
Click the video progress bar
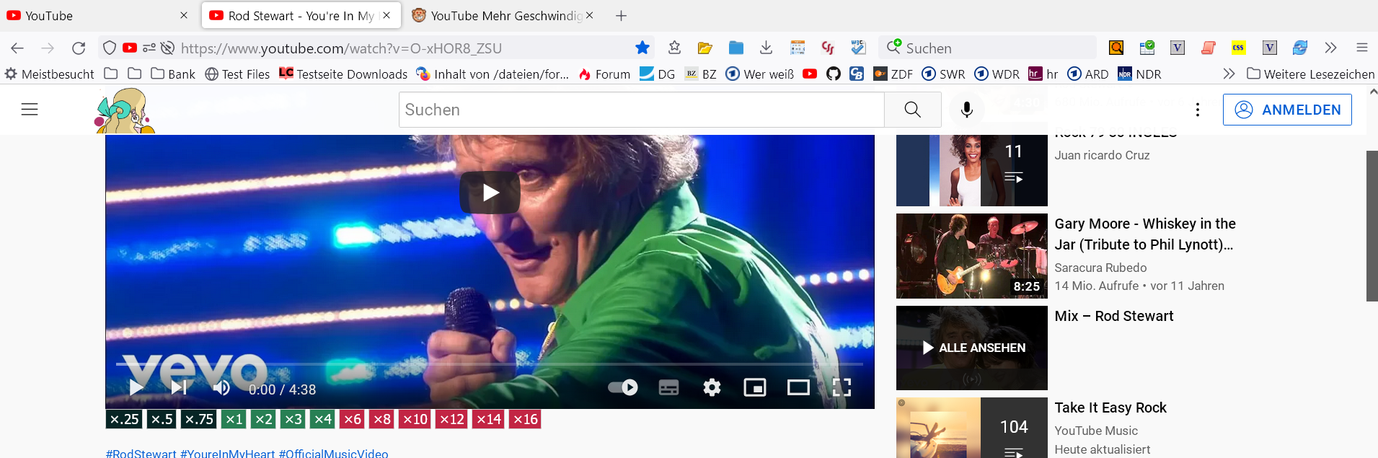490,364
